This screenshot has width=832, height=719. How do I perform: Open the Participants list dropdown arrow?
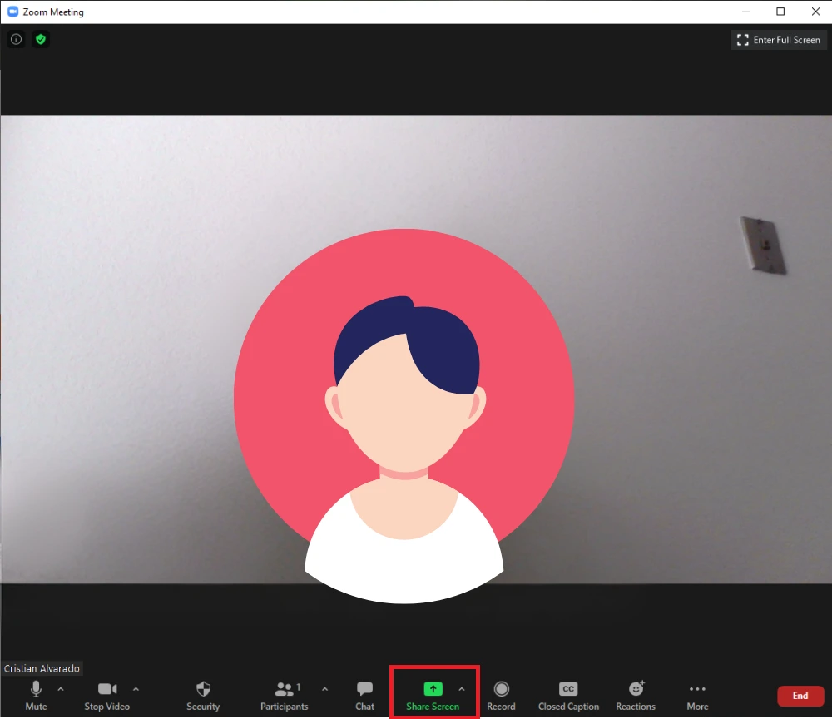[x=324, y=689]
